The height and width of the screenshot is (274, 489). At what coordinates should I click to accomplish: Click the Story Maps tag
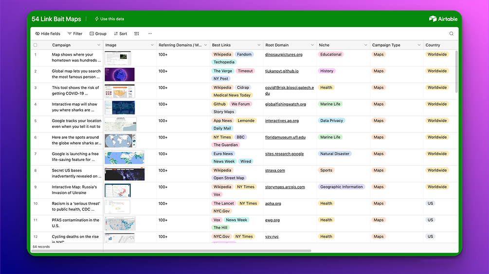tap(224, 112)
